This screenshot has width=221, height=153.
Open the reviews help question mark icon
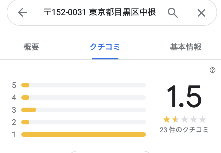213,70
